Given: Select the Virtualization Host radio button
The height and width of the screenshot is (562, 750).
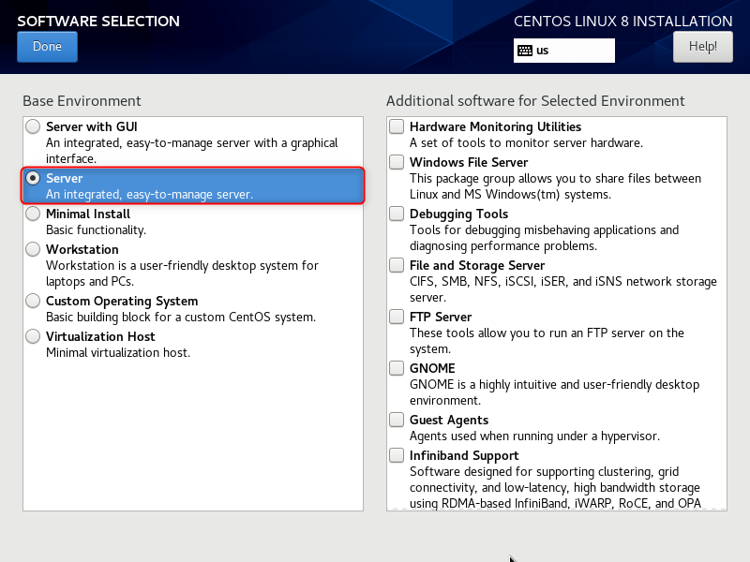Looking at the screenshot, I should (33, 336).
